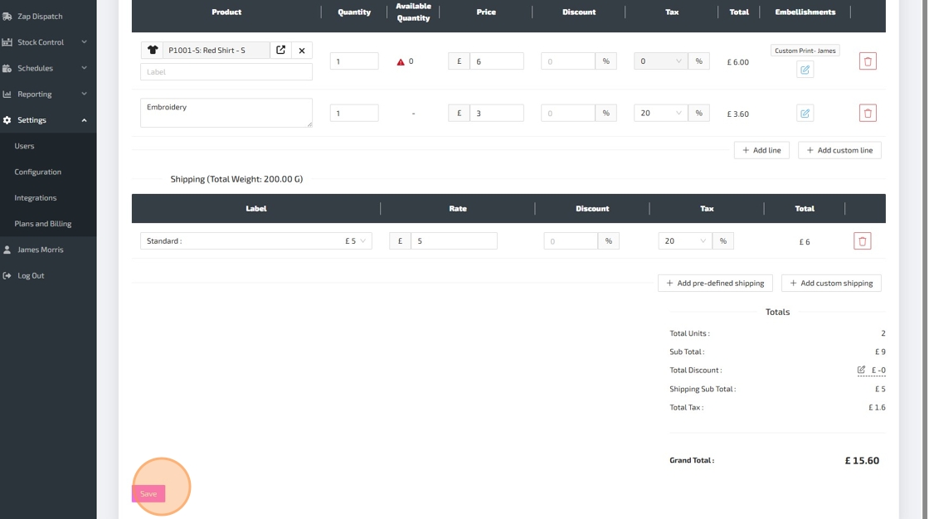Click the Total Tax £ 1.6 value
929x519 pixels.
pyautogui.click(x=877, y=408)
